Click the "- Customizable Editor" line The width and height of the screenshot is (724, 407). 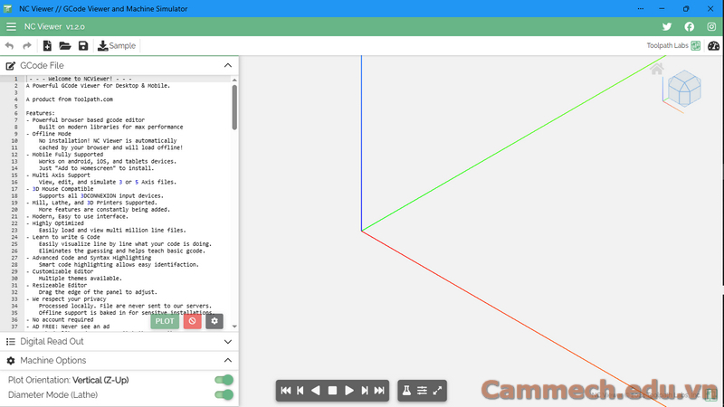60,272
